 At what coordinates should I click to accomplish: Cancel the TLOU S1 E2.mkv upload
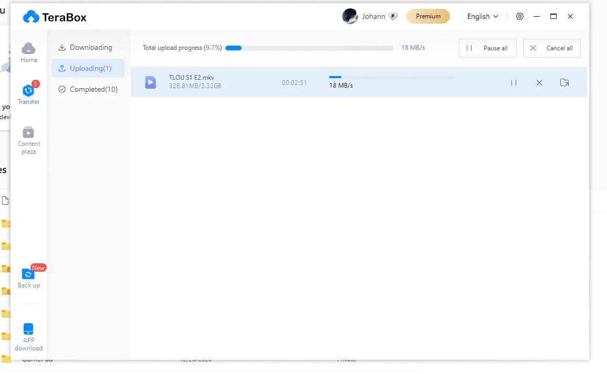539,83
